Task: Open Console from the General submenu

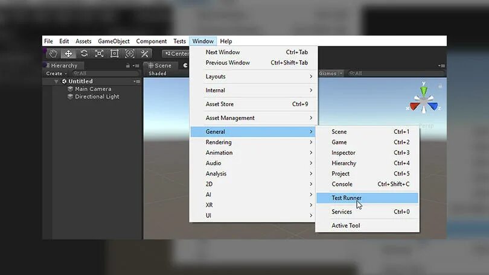Action: pos(368,184)
